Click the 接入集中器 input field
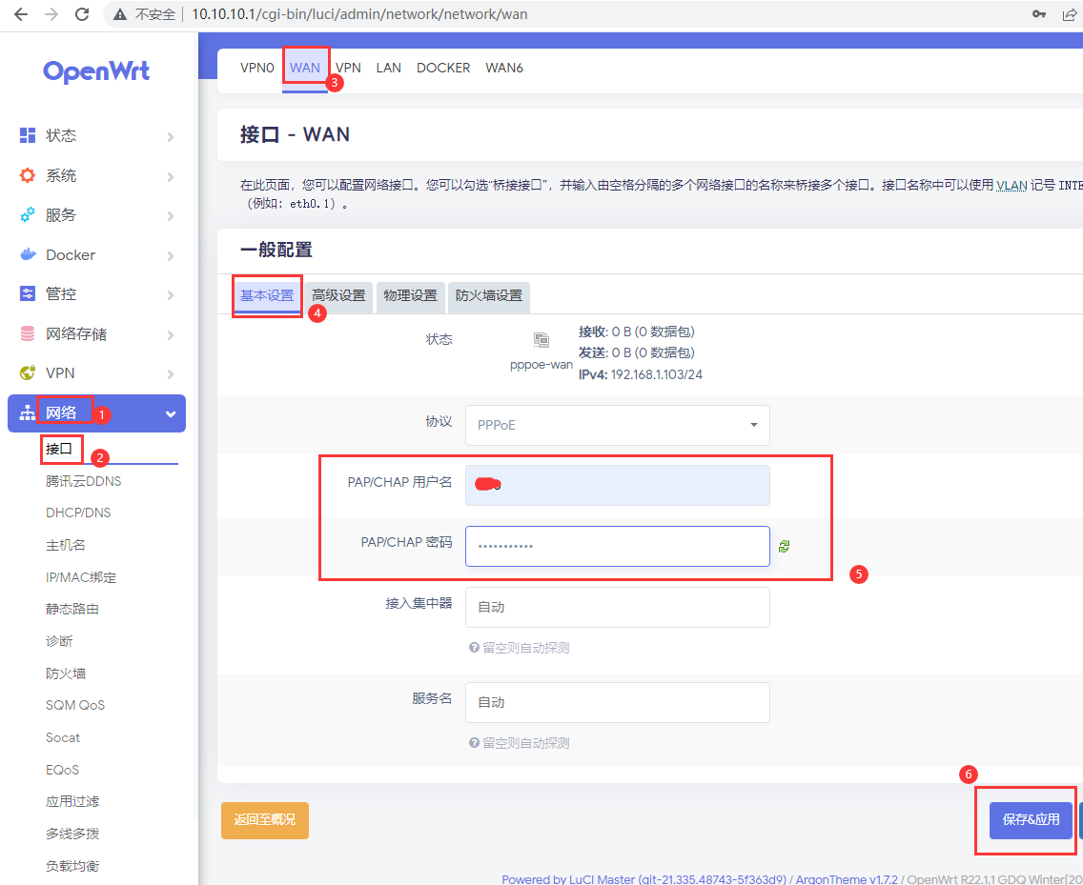1083x885 pixels. point(618,608)
